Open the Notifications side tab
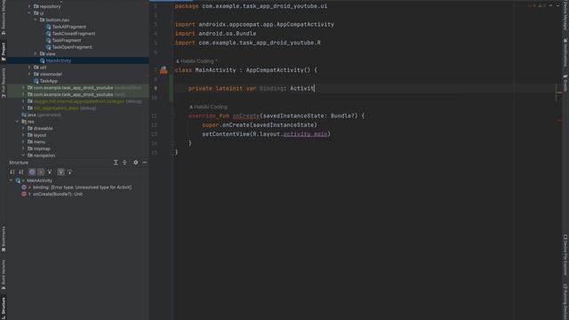 [565, 52]
